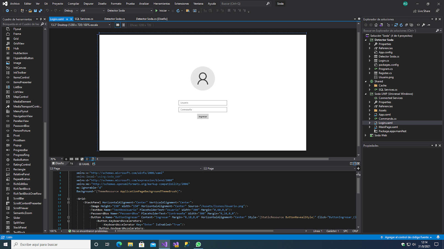This screenshot has height=249, width=444.
Task: Switch to horizontal split view
Action: pos(355,164)
